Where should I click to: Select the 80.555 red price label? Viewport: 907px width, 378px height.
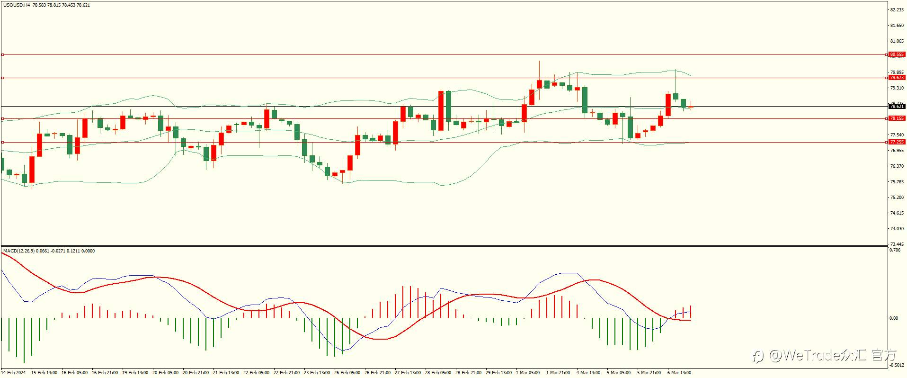[897, 54]
